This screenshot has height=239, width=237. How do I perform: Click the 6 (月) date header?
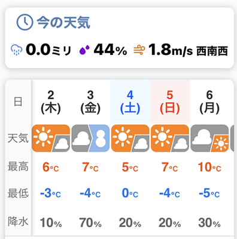[209, 102]
